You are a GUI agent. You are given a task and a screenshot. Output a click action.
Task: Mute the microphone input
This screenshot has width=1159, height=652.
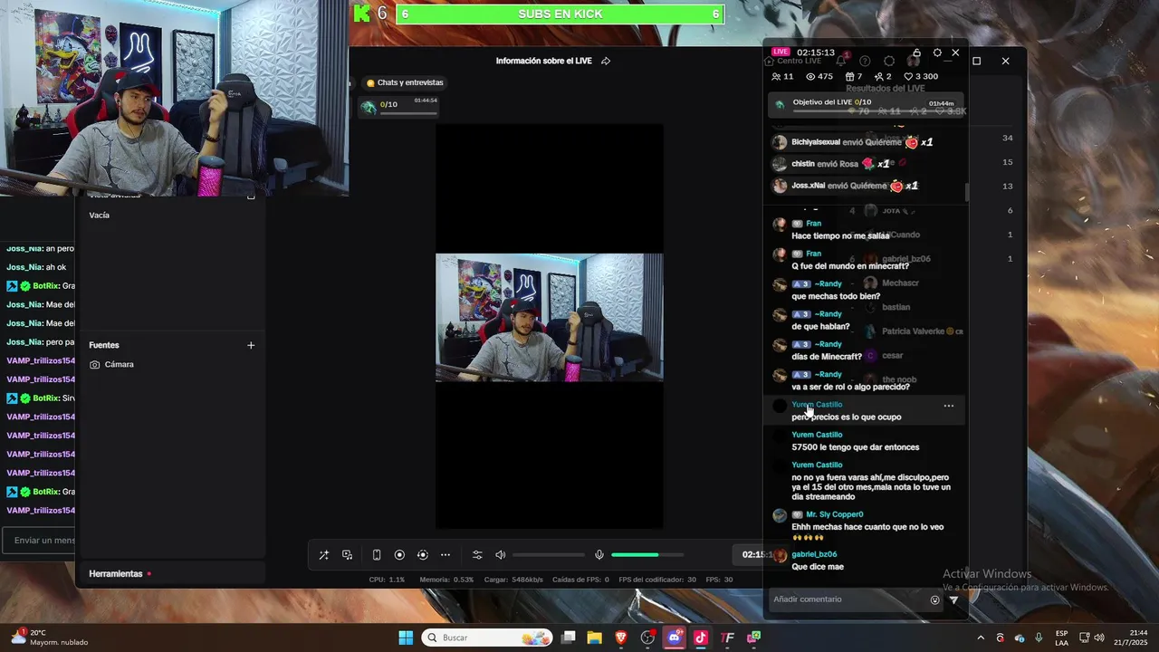599,555
